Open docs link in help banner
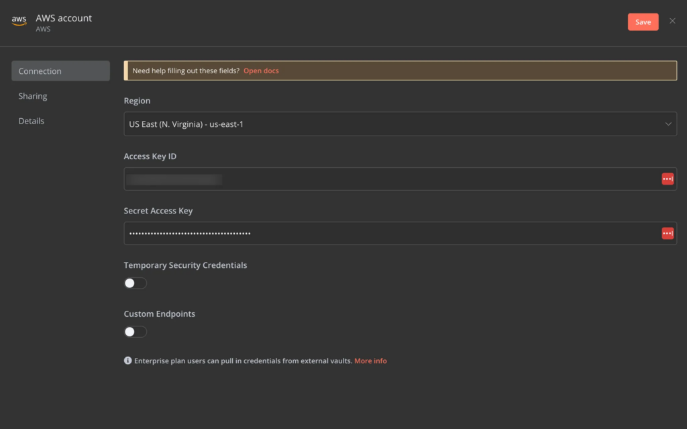687x429 pixels. 261,70
